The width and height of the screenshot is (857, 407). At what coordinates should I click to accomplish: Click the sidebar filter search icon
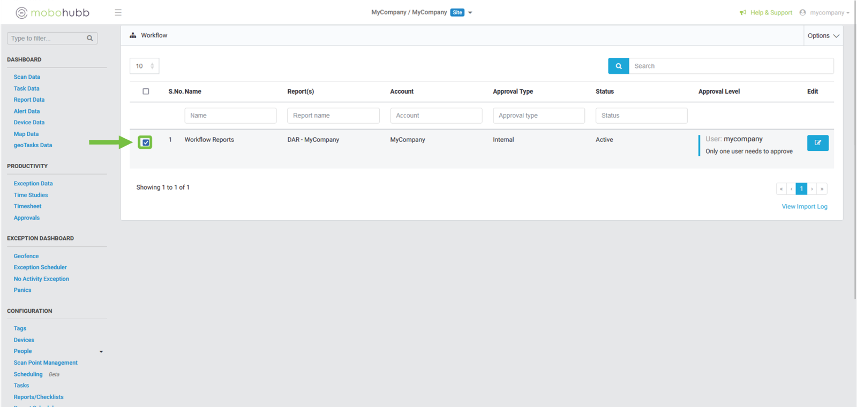click(x=89, y=38)
